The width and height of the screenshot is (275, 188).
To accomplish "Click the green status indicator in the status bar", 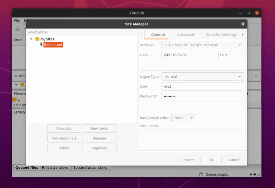I will coord(250,174).
